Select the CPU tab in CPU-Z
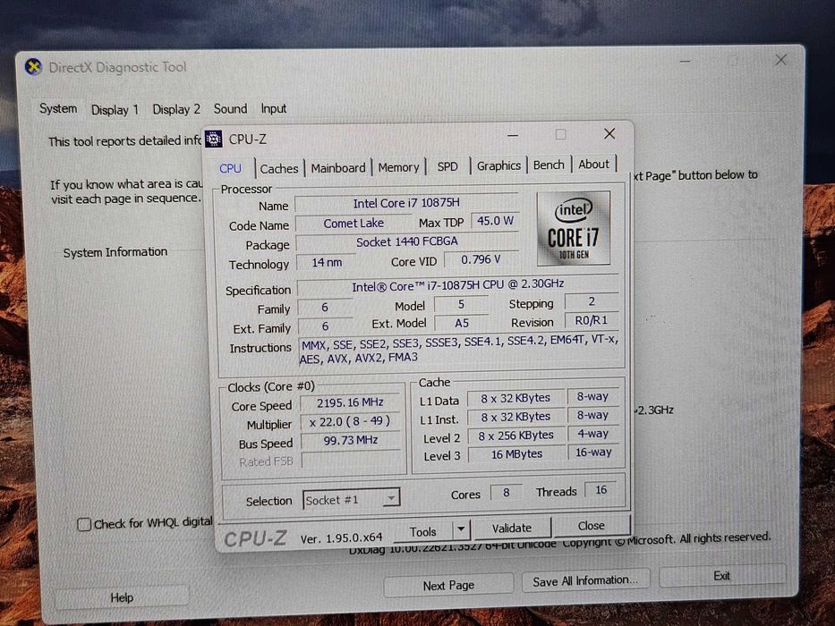This screenshot has width=835, height=626. click(231, 169)
